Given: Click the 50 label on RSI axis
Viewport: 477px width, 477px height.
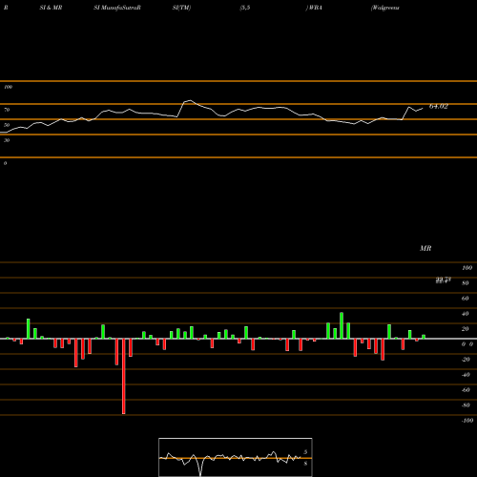Looking at the screenshot, I should point(7,125).
